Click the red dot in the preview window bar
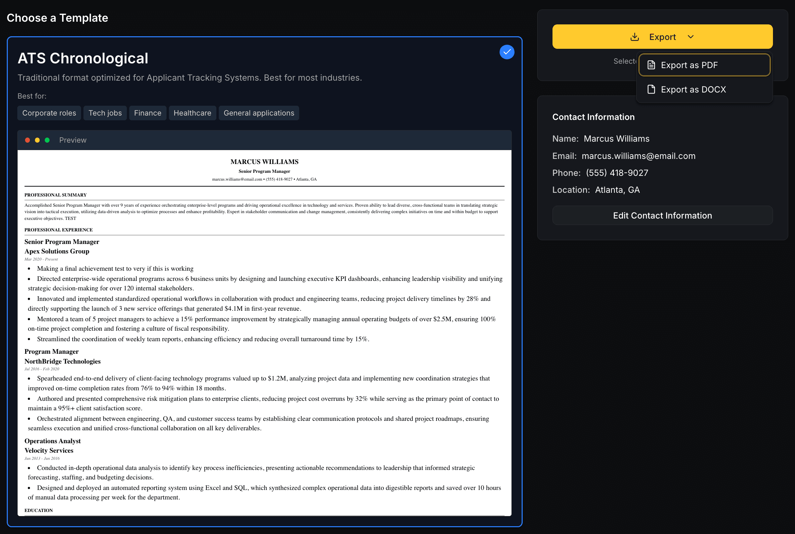This screenshot has width=795, height=534. pos(27,140)
